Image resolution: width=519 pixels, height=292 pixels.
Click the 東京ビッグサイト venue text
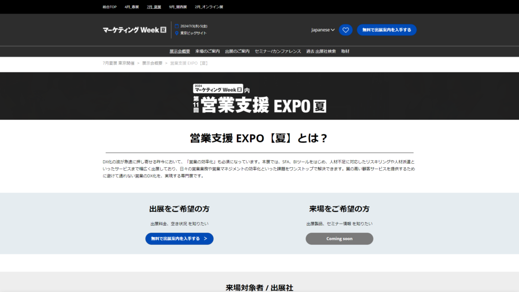click(x=193, y=33)
